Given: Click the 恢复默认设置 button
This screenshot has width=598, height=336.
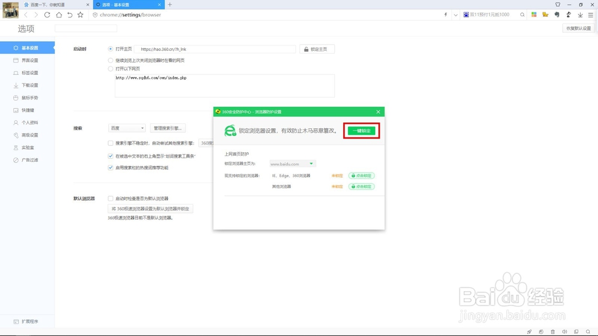Looking at the screenshot, I should coord(578,28).
